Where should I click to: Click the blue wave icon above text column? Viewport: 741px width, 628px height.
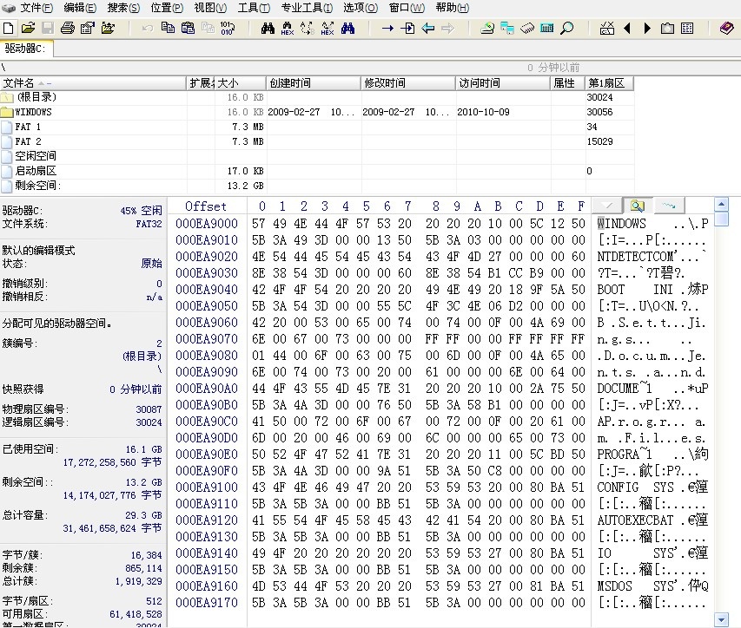tap(669, 206)
